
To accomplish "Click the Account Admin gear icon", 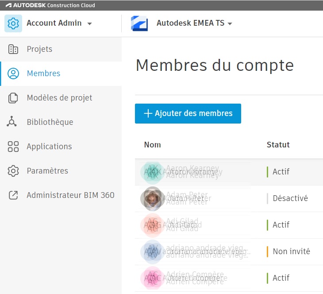I will pos(13,23).
